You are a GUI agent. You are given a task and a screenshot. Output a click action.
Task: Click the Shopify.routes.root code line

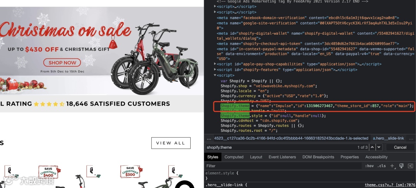point(249,131)
